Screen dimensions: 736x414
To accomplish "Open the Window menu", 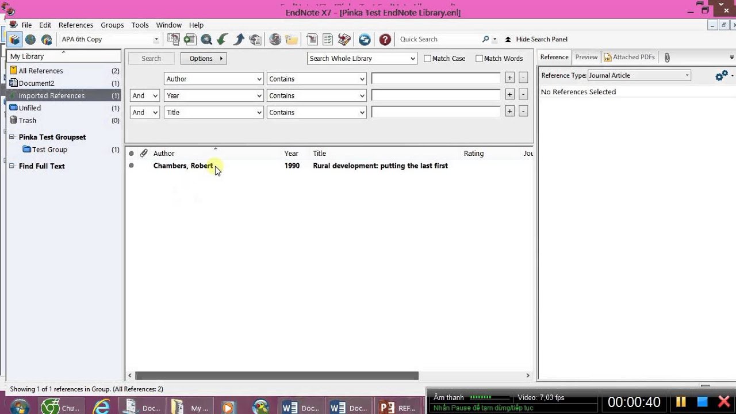I will (x=168, y=25).
